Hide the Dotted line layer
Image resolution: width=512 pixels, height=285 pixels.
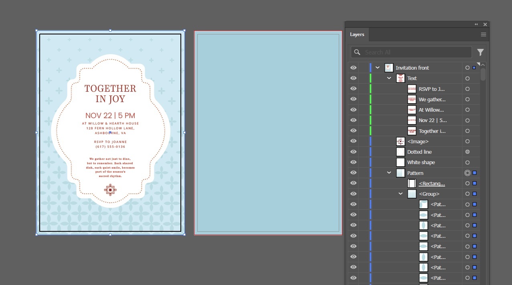pos(353,152)
